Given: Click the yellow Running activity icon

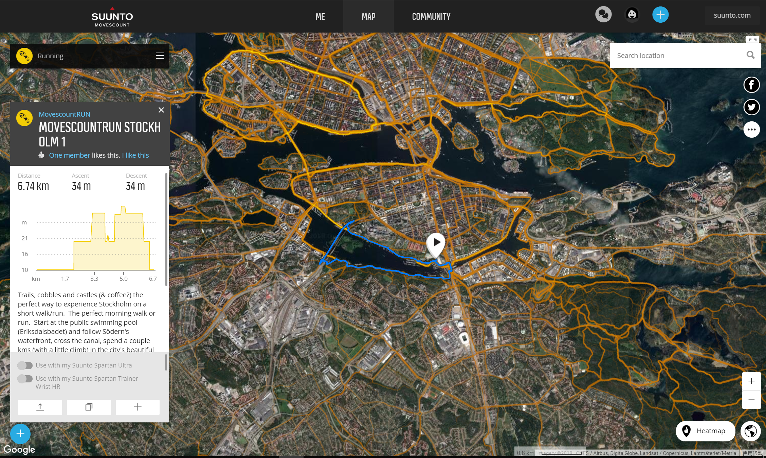Looking at the screenshot, I should [x=24, y=56].
